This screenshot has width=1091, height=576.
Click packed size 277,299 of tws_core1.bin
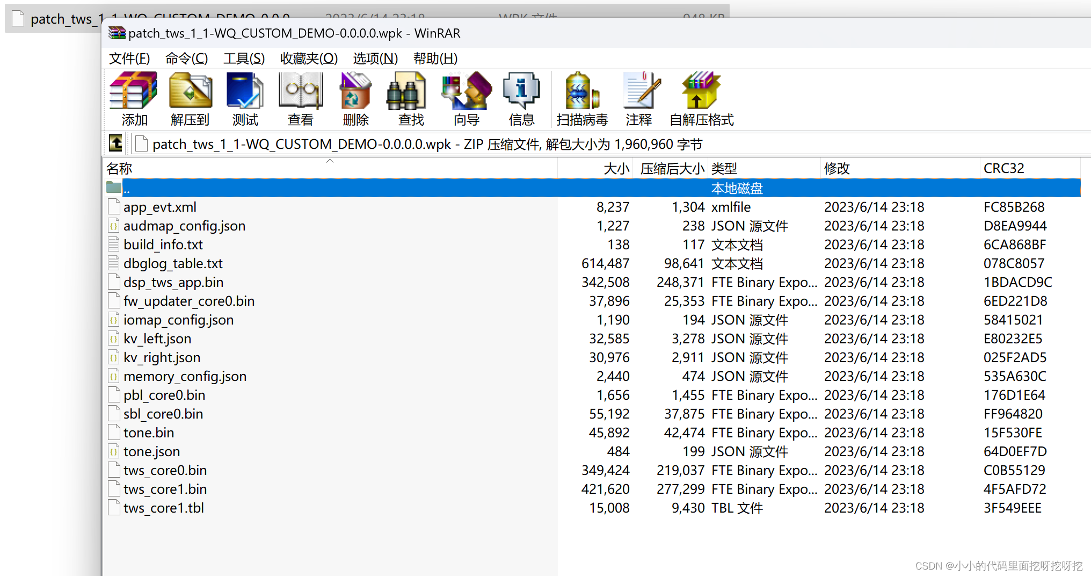click(680, 489)
